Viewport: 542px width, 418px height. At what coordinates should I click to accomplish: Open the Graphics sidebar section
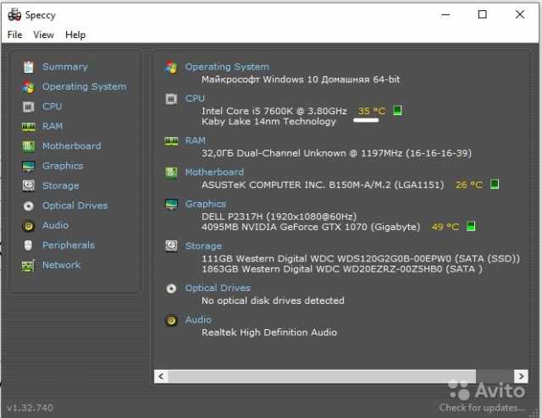[63, 166]
